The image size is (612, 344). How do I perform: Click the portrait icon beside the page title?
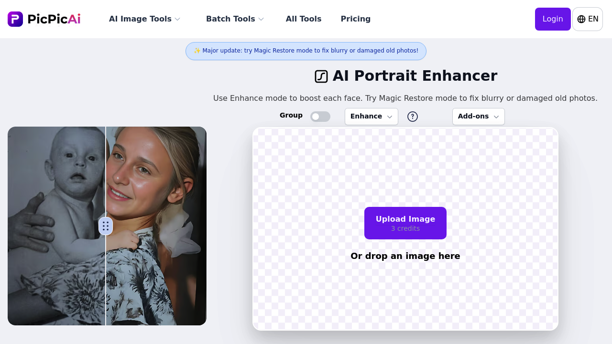(x=321, y=76)
